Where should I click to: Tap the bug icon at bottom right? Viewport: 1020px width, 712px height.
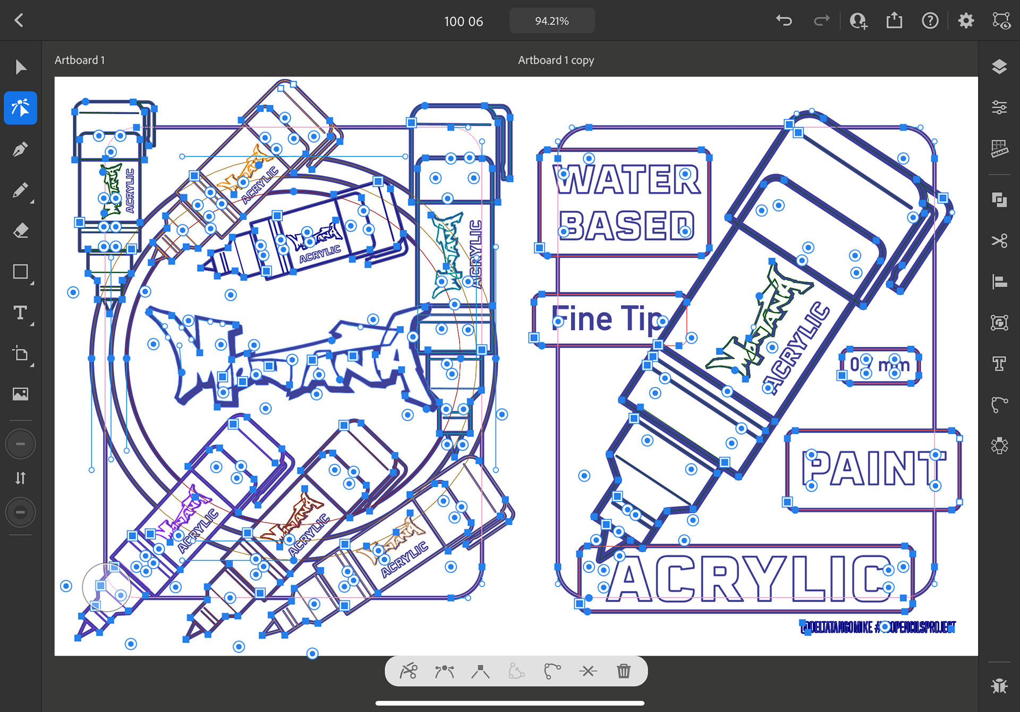[x=999, y=685]
